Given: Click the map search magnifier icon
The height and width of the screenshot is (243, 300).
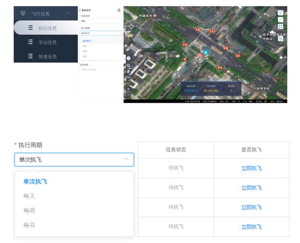Looking at the screenshot, I should (128, 66).
